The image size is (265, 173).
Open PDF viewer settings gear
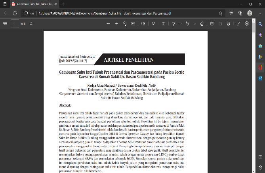(x=247, y=24)
